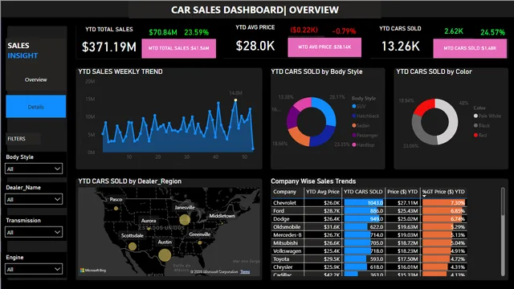This screenshot has height=289, width=514.
Task: Click sort arrow under %GT Price header
Action: (424, 196)
